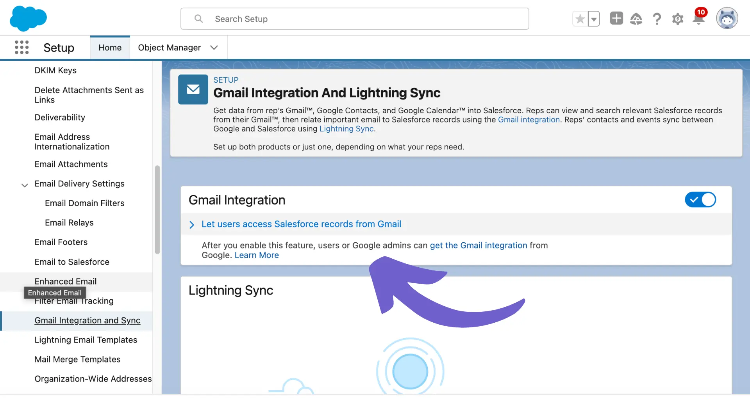The width and height of the screenshot is (750, 398).
Task: Select Gmail Integration and Sync item
Action: (x=87, y=320)
